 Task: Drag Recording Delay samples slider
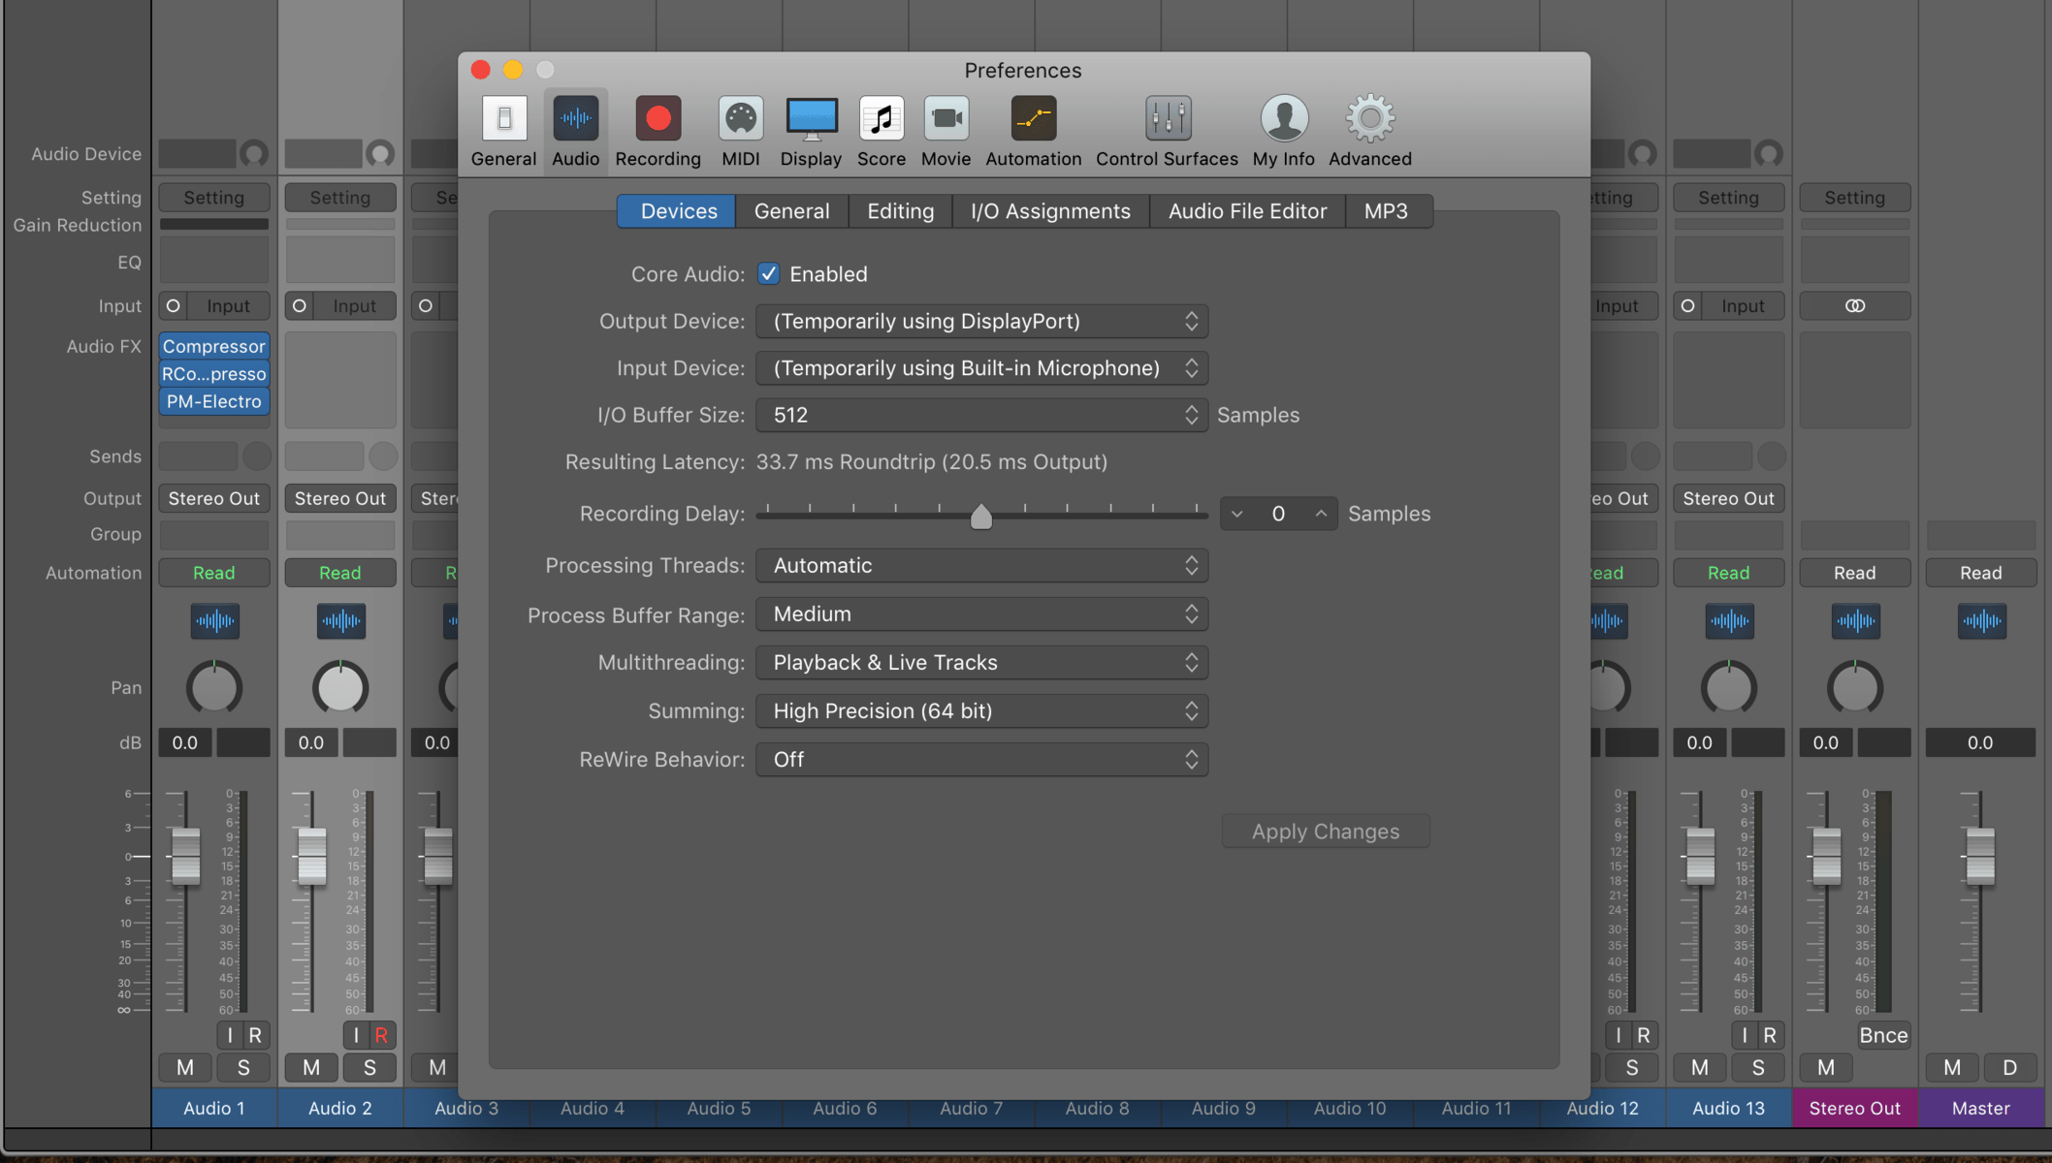[982, 513]
